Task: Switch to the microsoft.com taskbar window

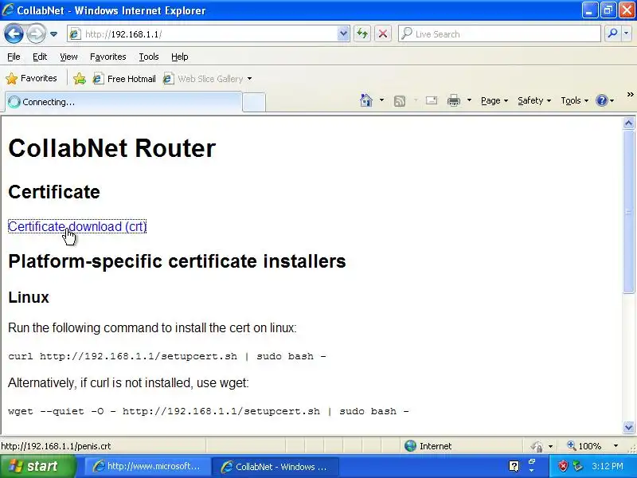Action: pos(148,466)
